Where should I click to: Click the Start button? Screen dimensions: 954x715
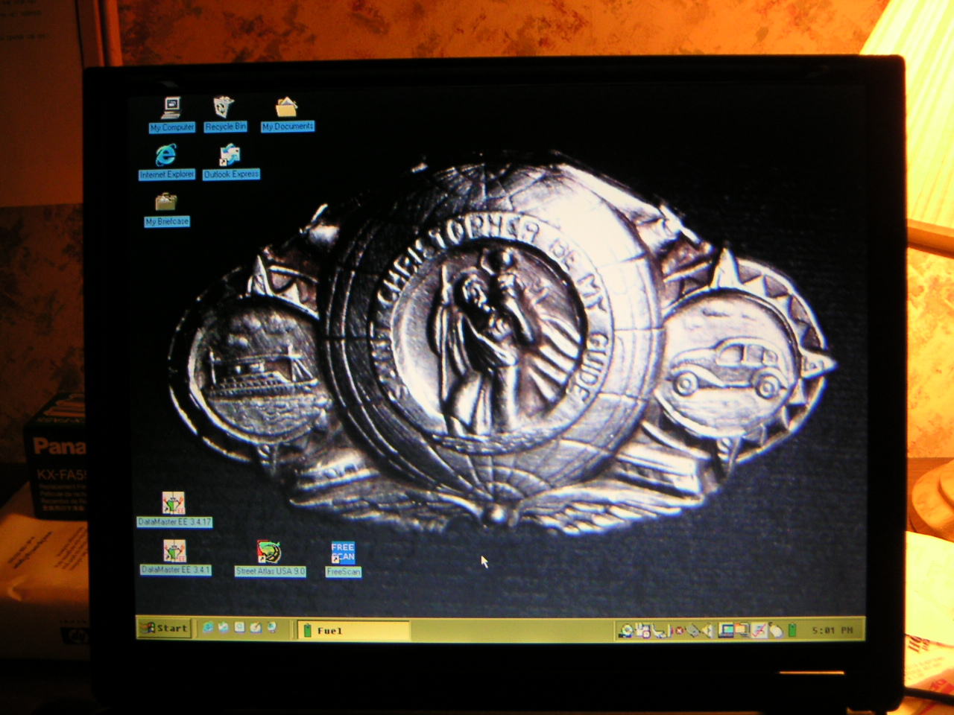(165, 629)
